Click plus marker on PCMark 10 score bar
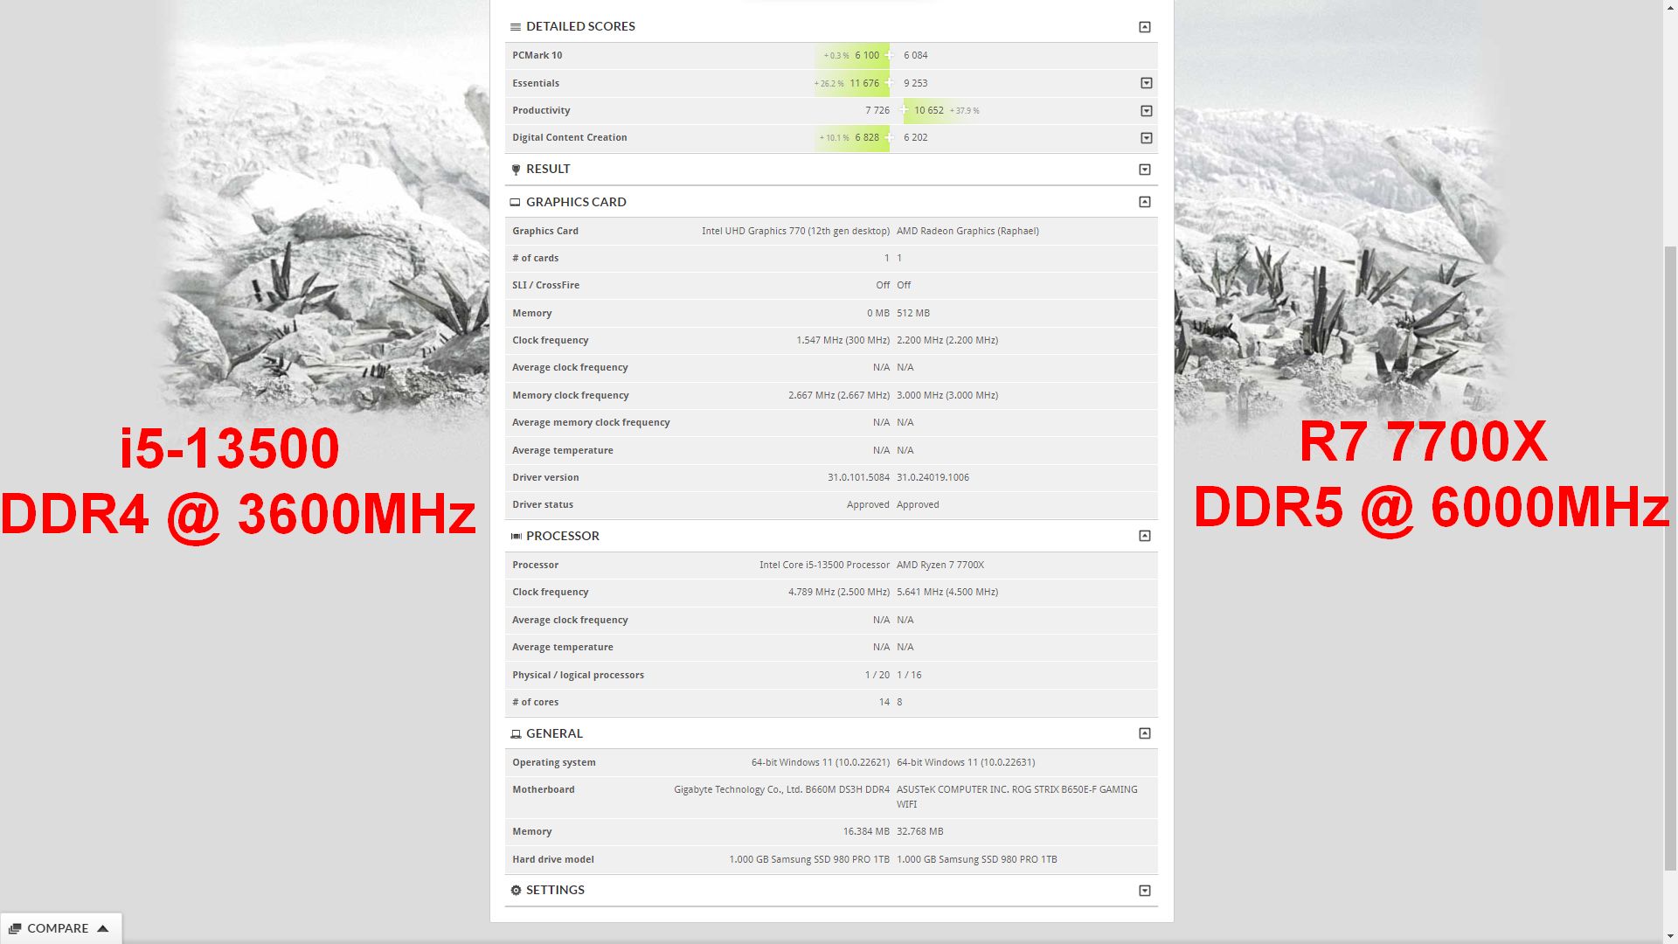This screenshot has width=1678, height=944. (x=890, y=55)
